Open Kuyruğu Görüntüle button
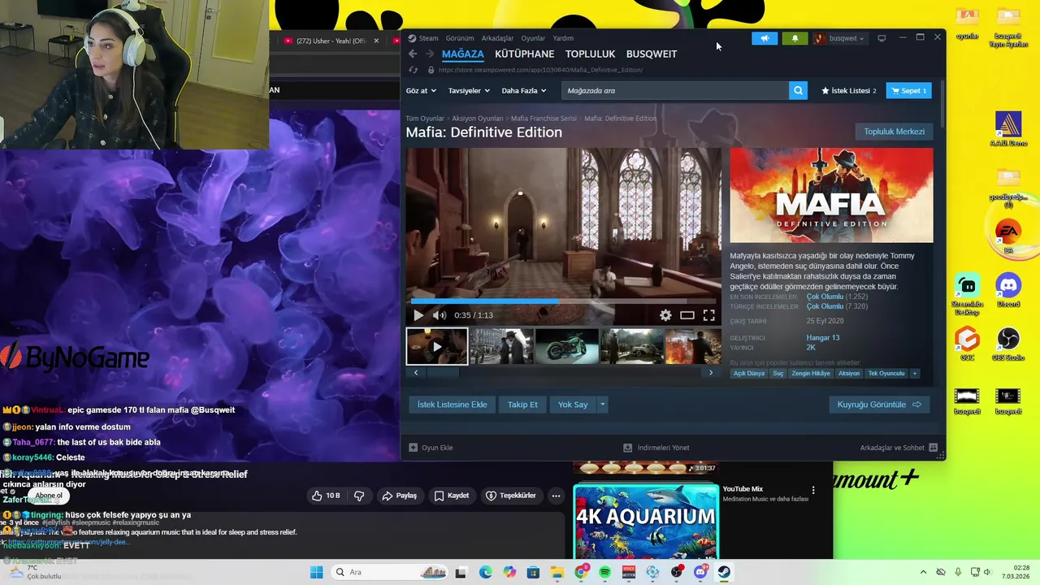This screenshot has width=1040, height=585. pyautogui.click(x=879, y=405)
